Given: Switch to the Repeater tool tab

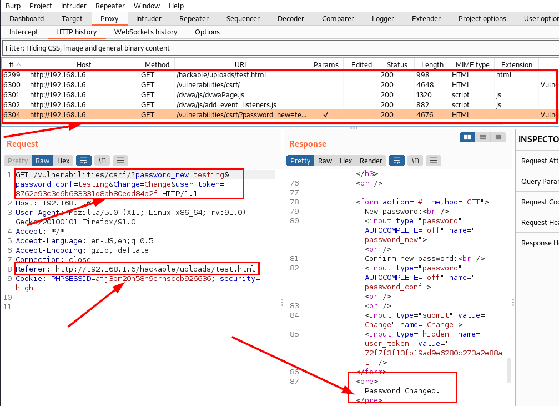Looking at the screenshot, I should (x=194, y=18).
